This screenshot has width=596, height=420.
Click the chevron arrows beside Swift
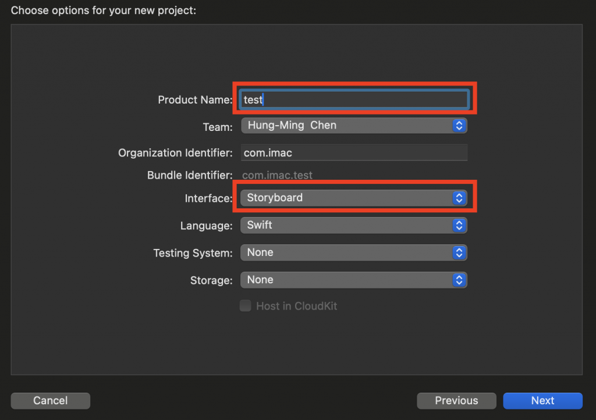coord(459,225)
